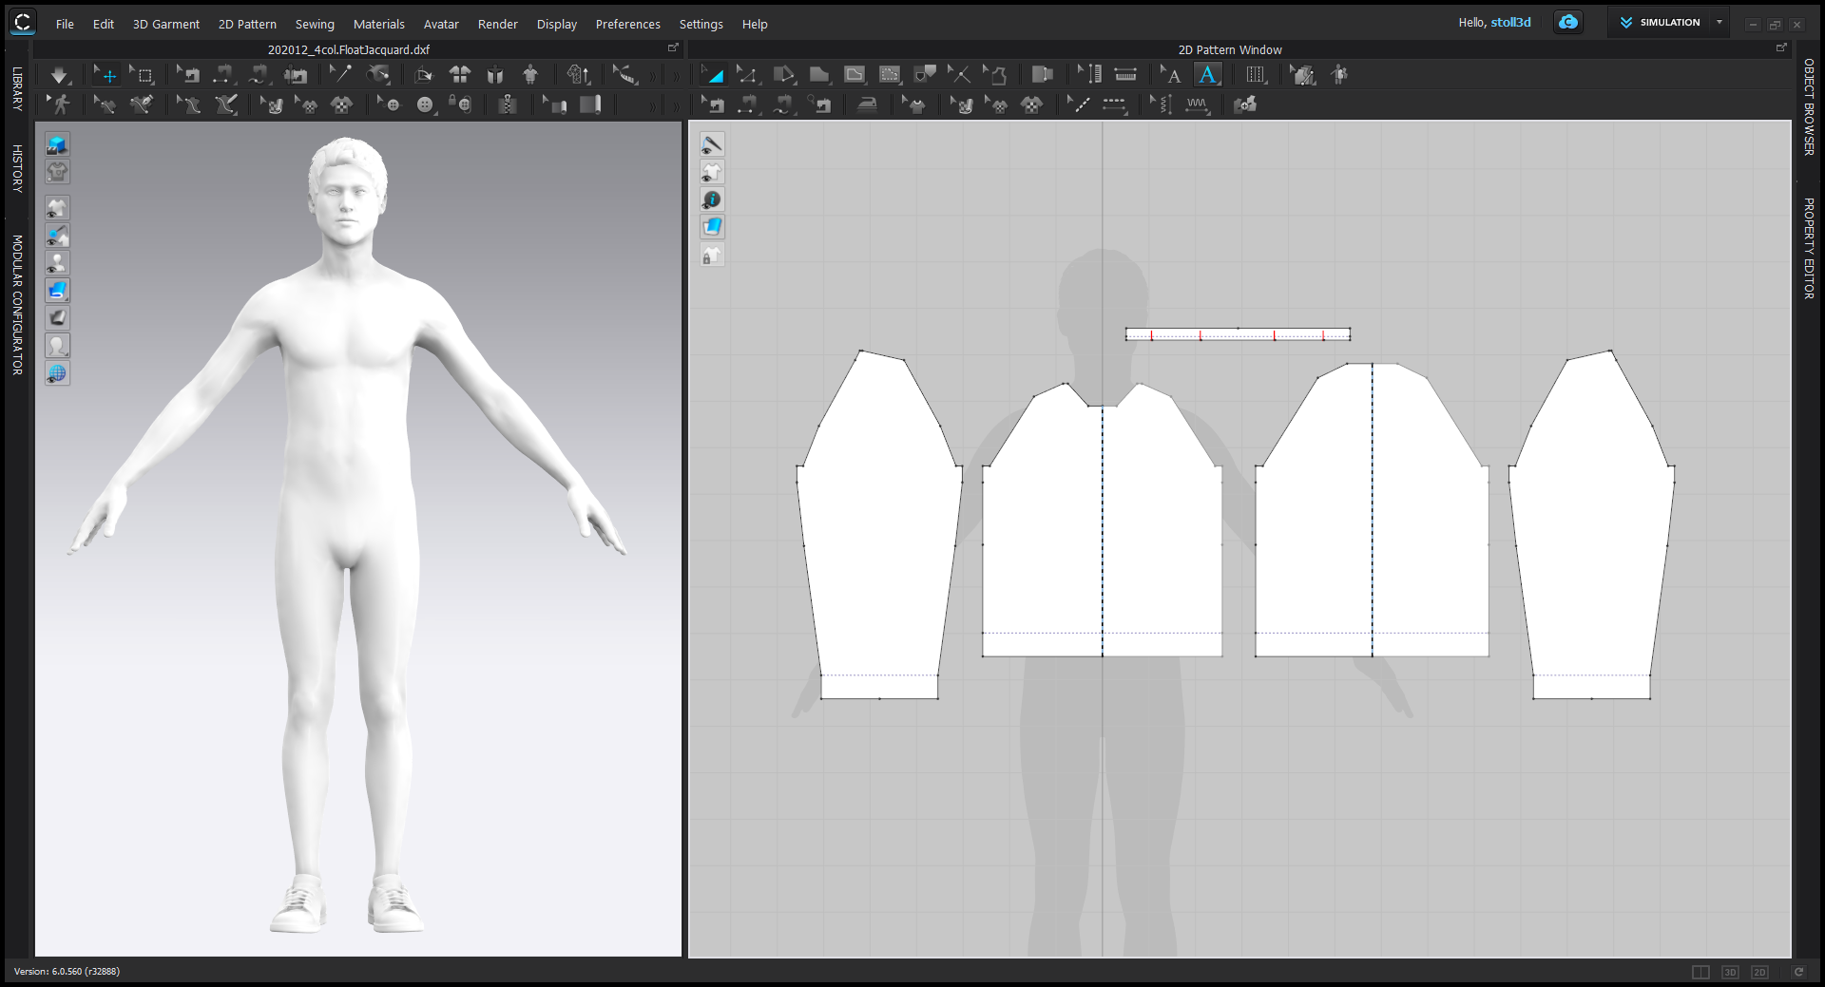Open the Sewing menu

[315, 24]
